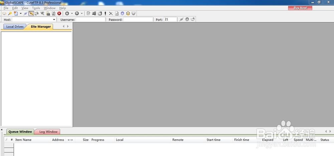Click the Refresh page toolbar icon
This screenshot has width=334, height=156.
(x=54, y=13)
